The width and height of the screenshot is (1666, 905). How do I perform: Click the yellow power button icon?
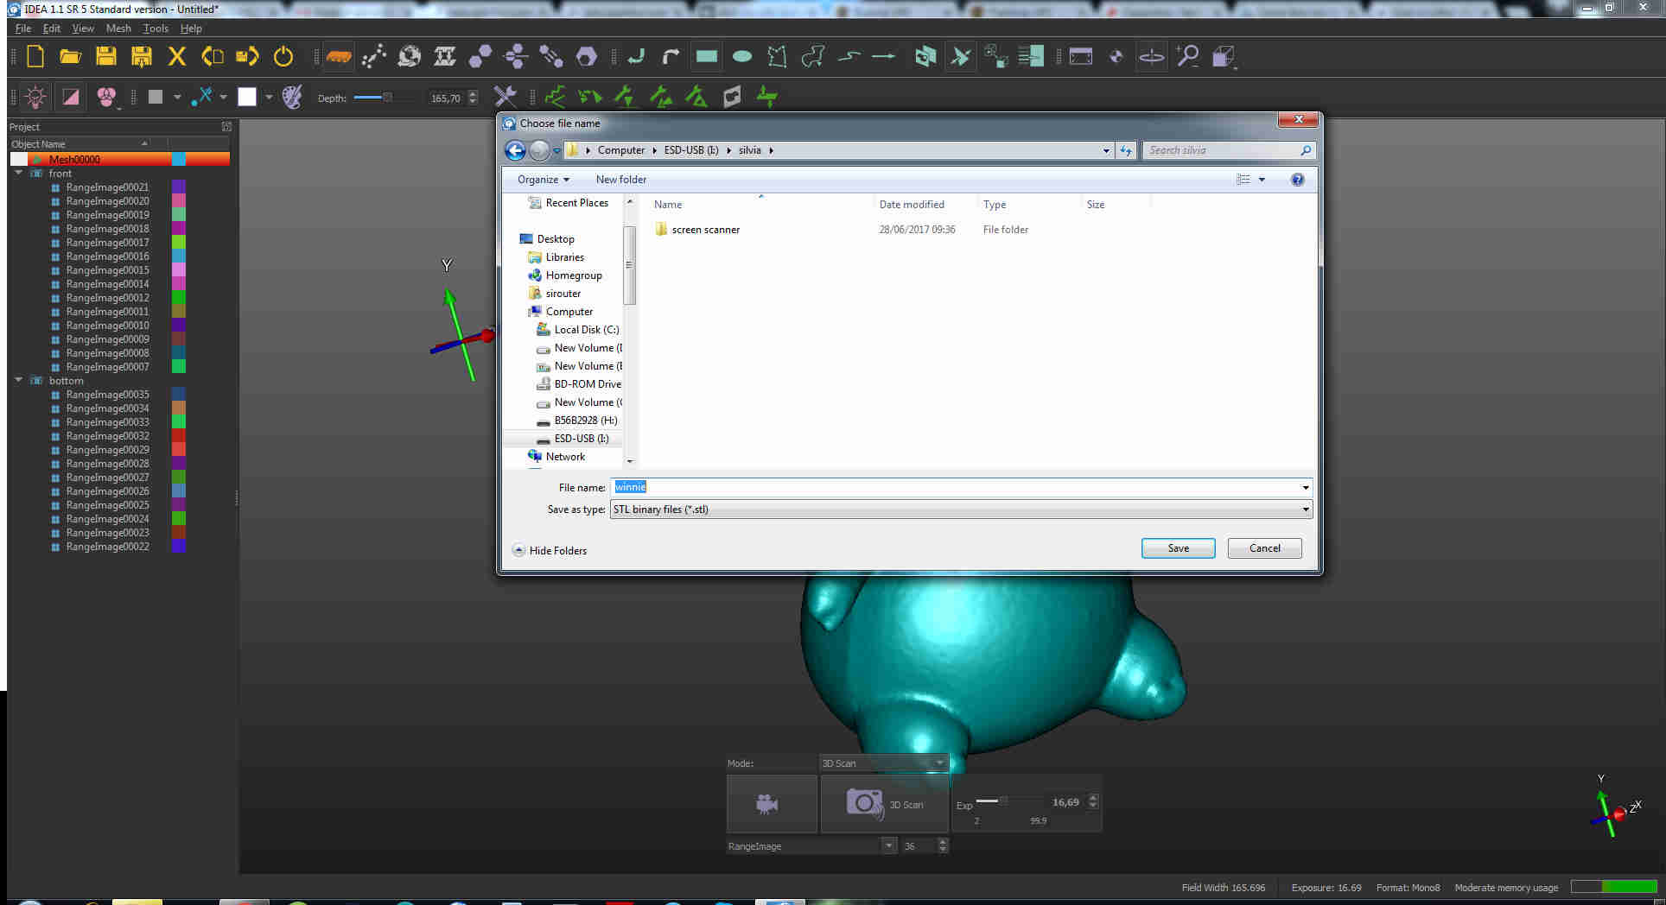tap(283, 57)
